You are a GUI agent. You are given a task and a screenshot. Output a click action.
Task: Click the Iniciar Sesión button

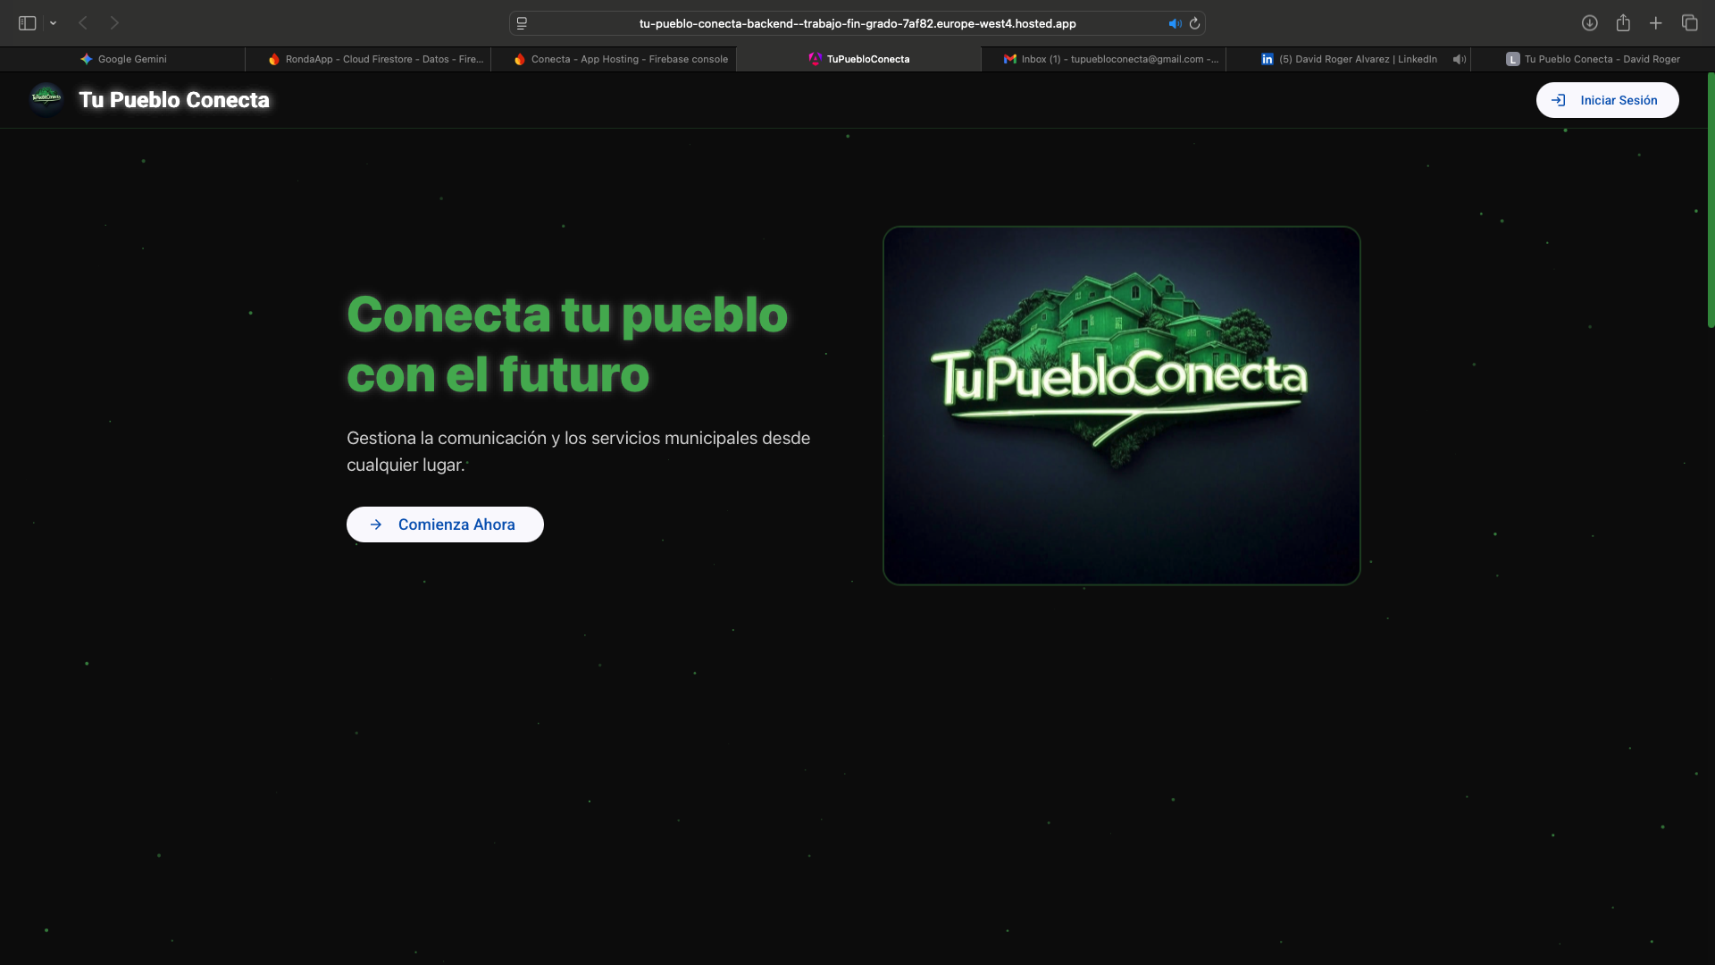pyautogui.click(x=1606, y=100)
